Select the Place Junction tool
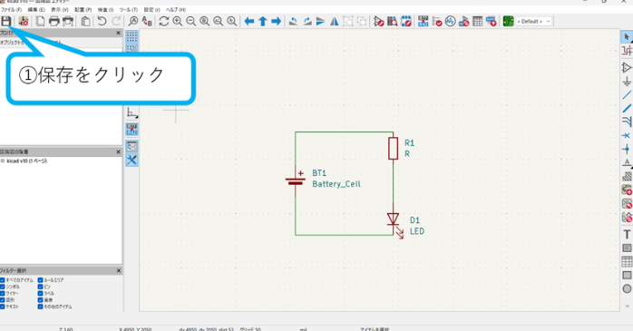The height and width of the screenshot is (331, 633). (627, 150)
